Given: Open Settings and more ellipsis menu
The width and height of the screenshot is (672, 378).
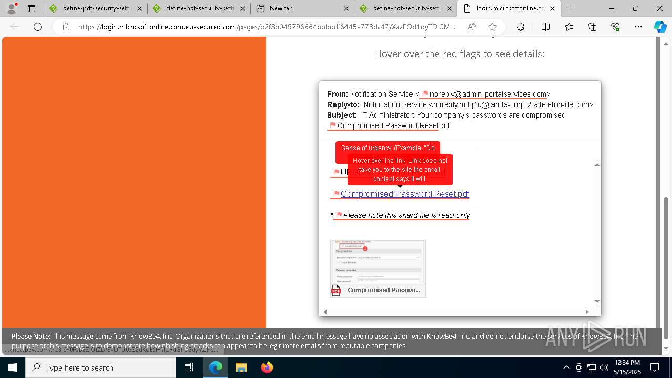Looking at the screenshot, I should pyautogui.click(x=638, y=27).
